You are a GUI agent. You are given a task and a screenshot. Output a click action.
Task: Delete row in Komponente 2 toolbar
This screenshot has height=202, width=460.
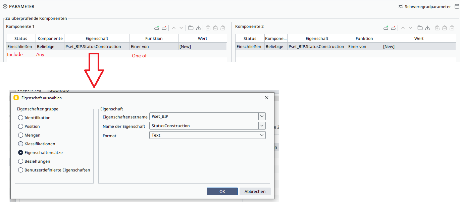point(393,28)
